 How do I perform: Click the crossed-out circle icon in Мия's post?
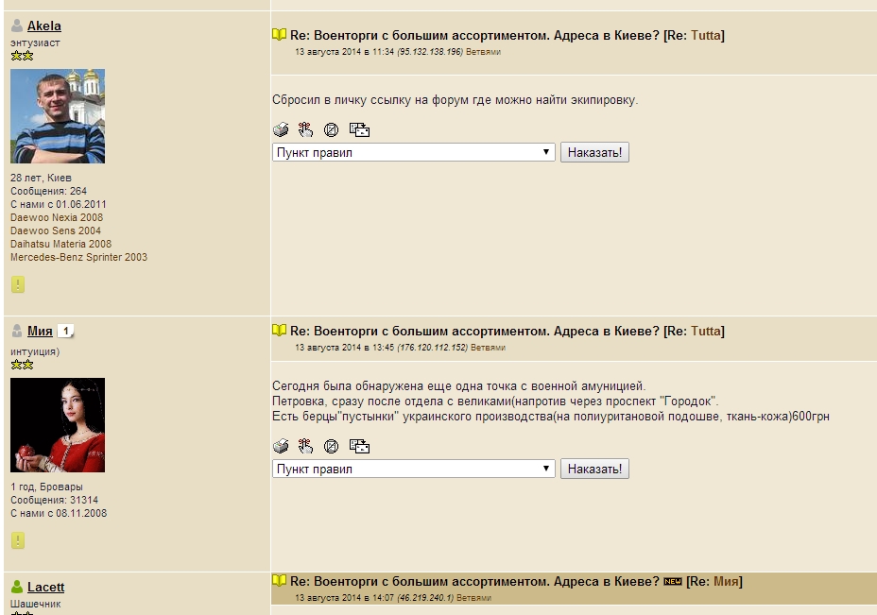tap(331, 447)
